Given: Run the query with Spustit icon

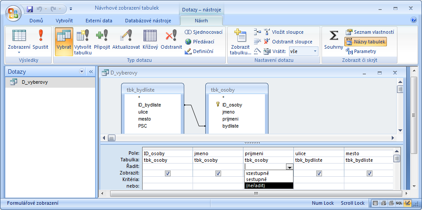Looking at the screenshot, I should point(41,39).
